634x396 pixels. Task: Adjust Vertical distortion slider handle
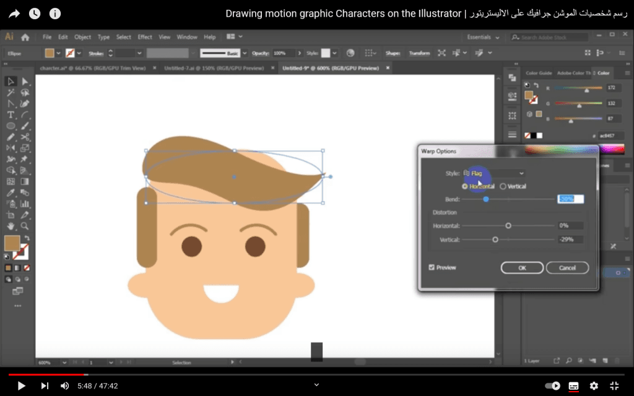tap(495, 239)
